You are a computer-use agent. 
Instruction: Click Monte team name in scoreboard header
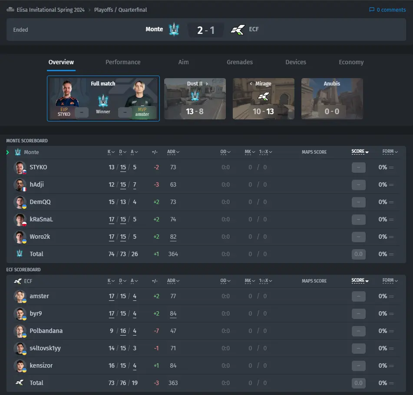tap(31, 152)
